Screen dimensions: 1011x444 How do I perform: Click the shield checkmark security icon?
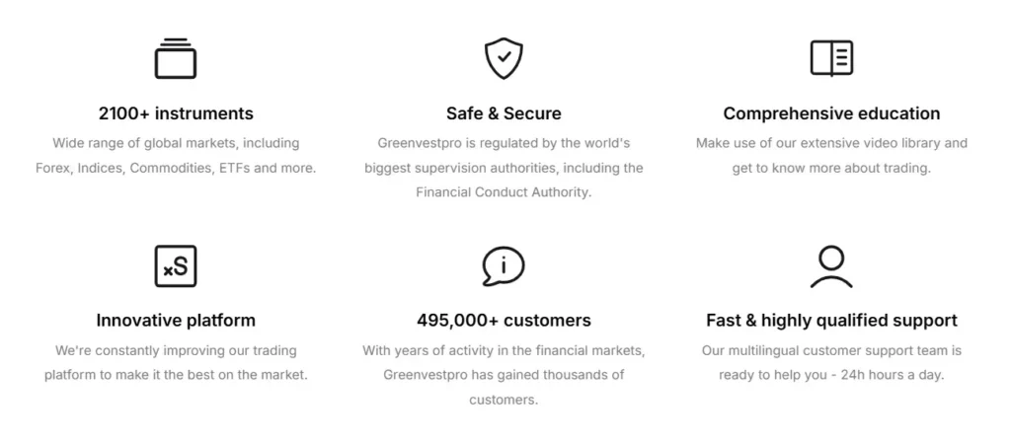point(504,58)
